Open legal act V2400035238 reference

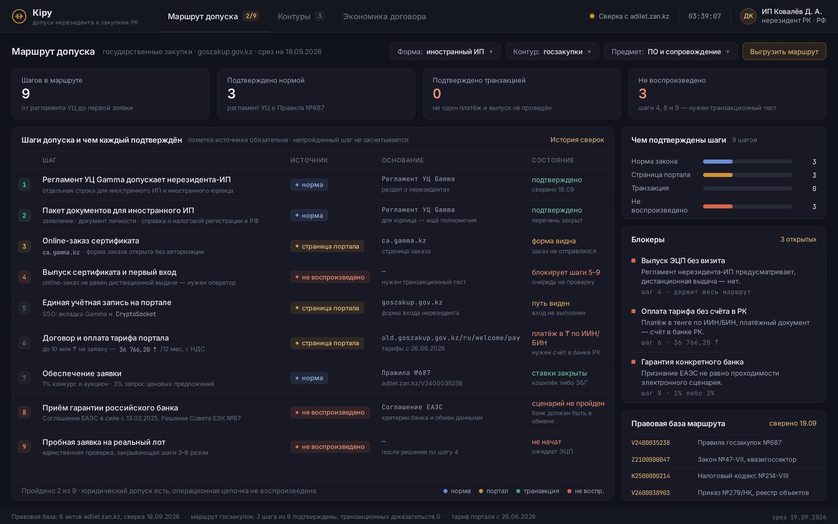click(x=650, y=443)
